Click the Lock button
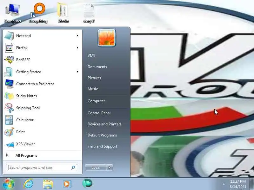 point(96,168)
